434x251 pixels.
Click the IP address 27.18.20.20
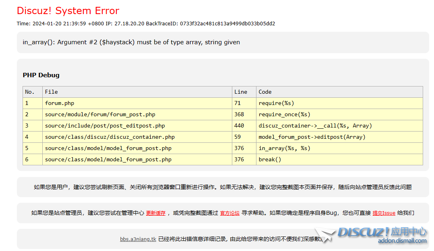[129, 23]
